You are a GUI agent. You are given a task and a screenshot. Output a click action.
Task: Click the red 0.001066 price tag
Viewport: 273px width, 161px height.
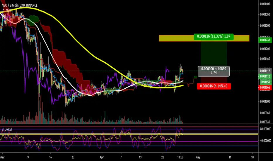(x=265, y=87)
